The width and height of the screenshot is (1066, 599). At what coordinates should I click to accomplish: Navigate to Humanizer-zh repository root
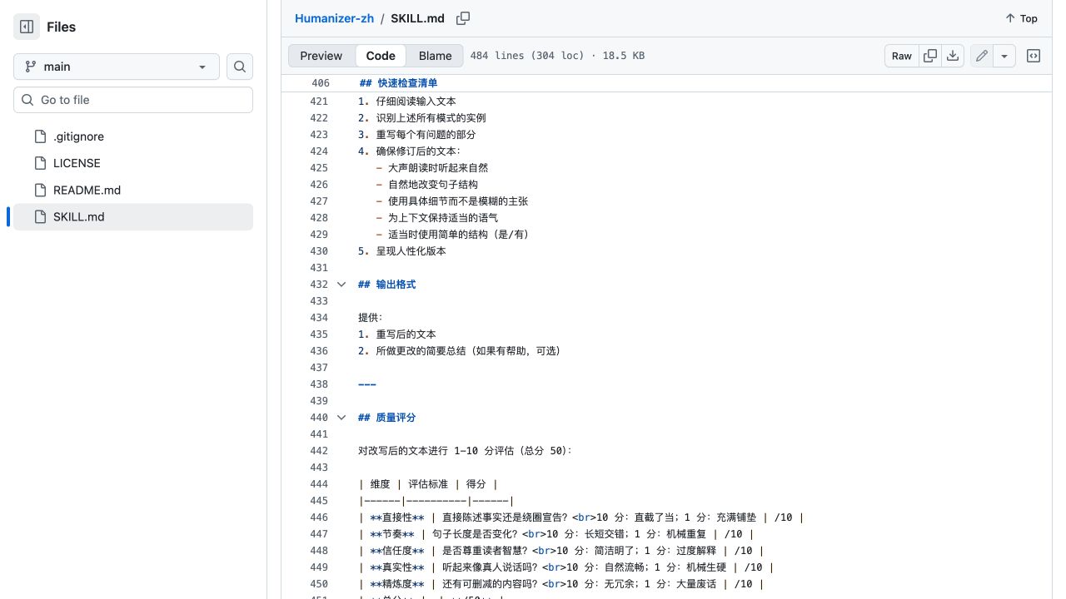pos(335,18)
